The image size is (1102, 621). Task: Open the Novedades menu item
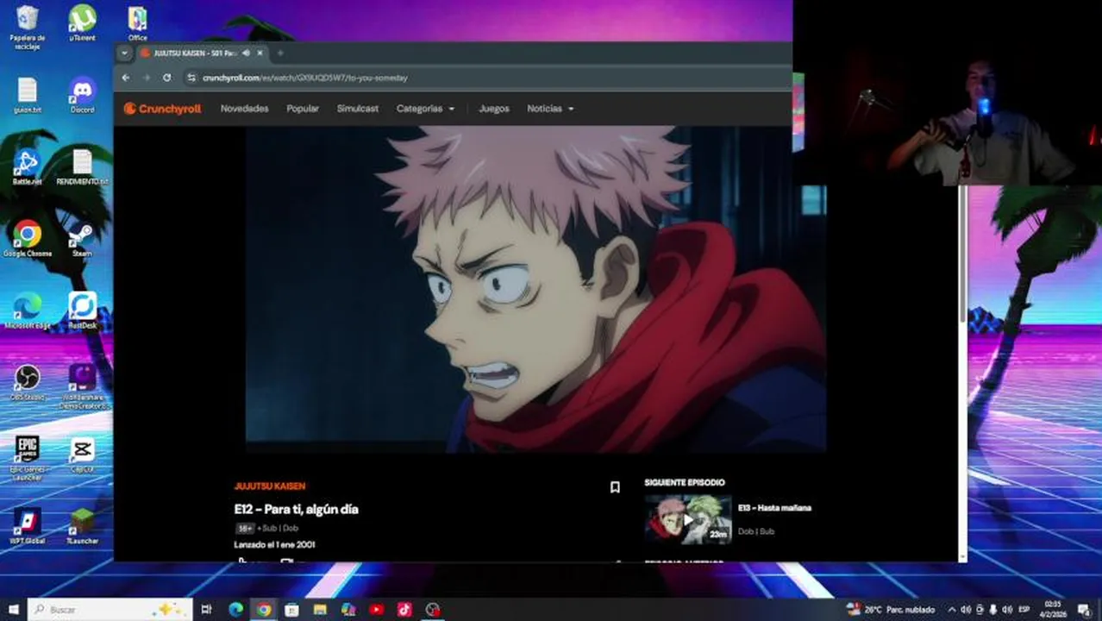(x=244, y=109)
